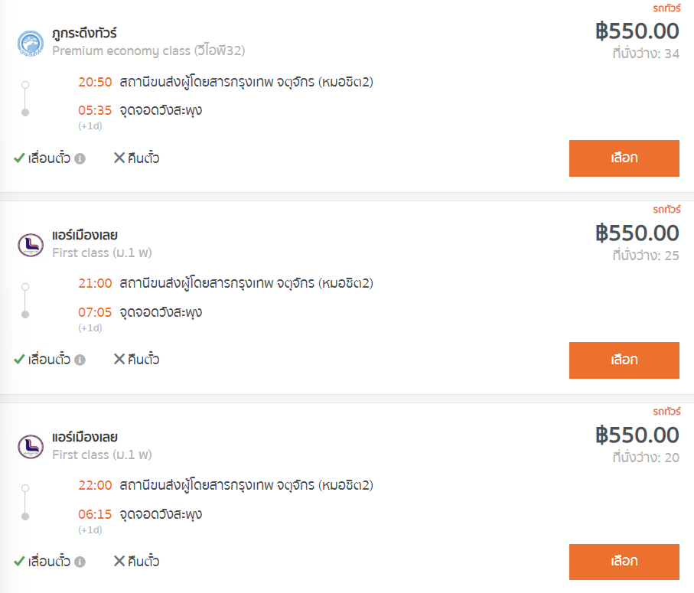Open the เลื่อนตั๋ว info icon on the 22:00 trip
This screenshot has height=593, width=694.
coord(80,562)
